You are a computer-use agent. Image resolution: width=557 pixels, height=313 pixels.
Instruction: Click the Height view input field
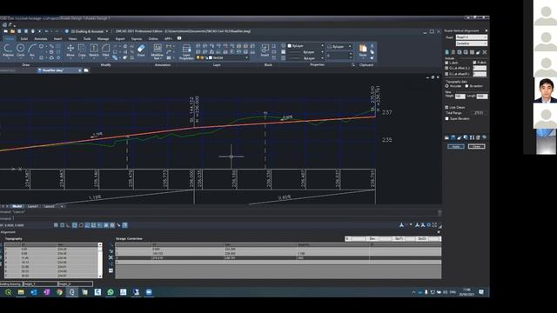(460, 97)
